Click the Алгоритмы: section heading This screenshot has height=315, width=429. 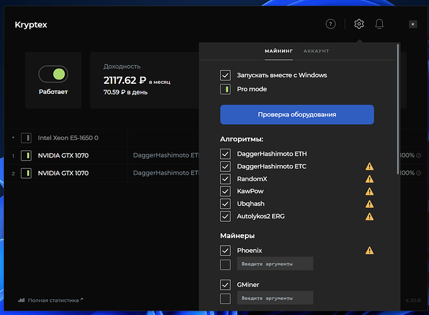[242, 139]
